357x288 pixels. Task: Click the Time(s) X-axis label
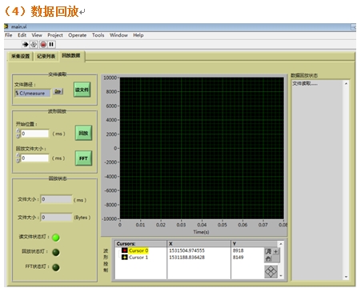click(x=201, y=232)
